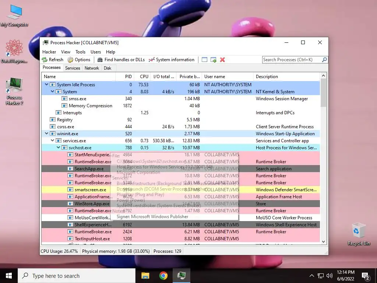
Task: Click the scrollbar down arrow
Action: click(323, 242)
